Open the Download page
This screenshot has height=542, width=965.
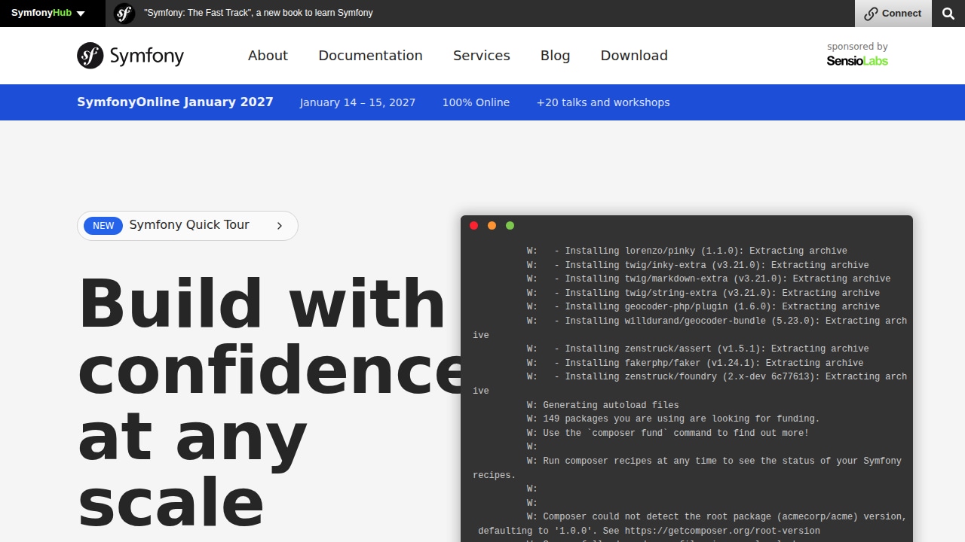(x=634, y=56)
